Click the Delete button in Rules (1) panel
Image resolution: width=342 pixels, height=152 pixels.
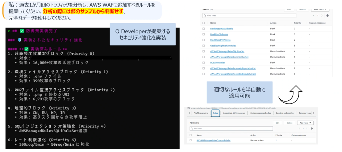point(289,123)
